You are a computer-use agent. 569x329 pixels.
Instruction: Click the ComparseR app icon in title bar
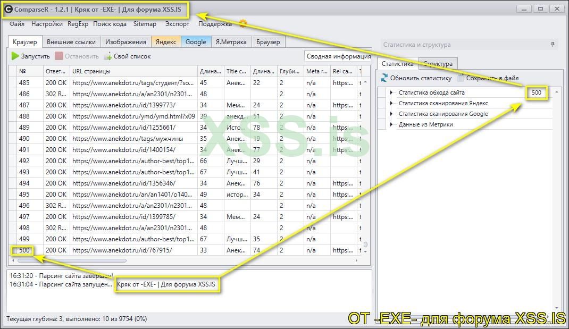[9, 9]
